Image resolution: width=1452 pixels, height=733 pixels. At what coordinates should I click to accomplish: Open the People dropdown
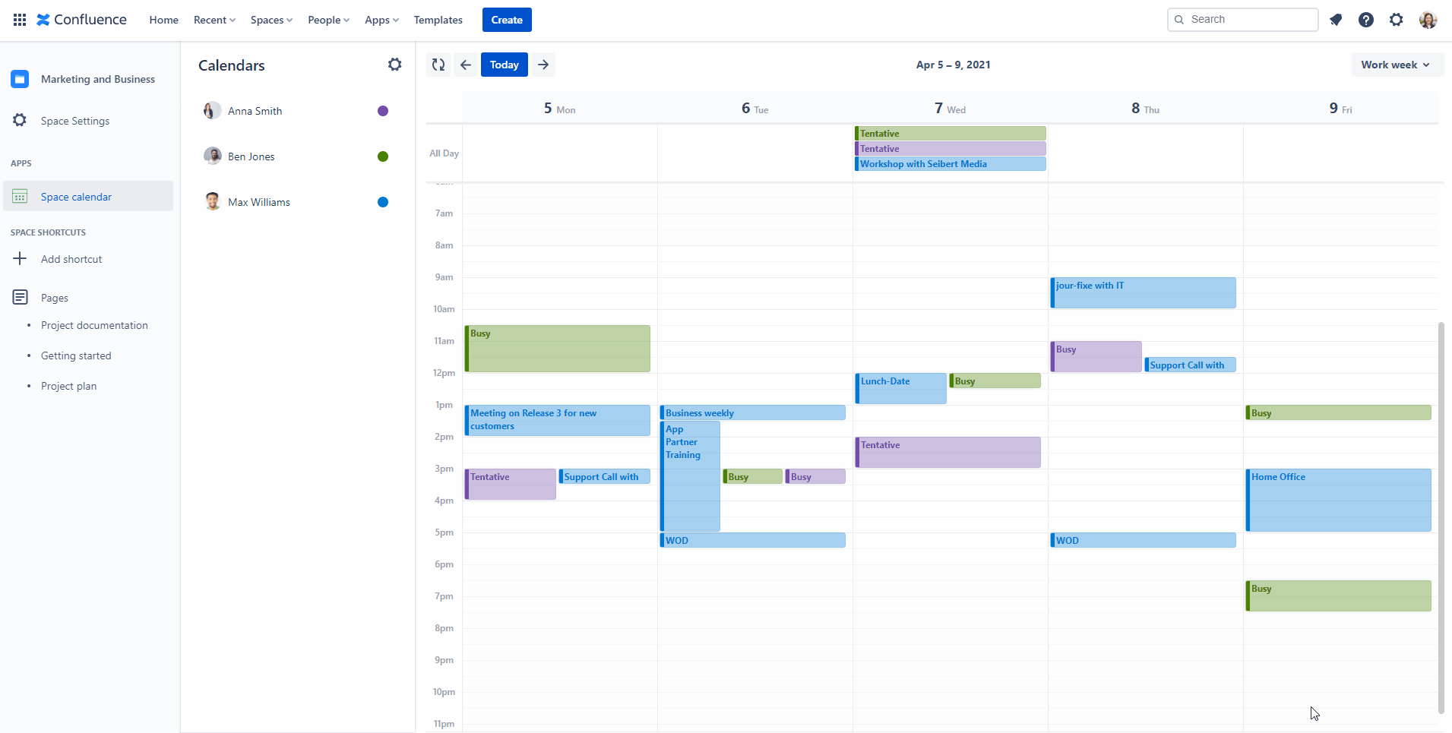point(328,20)
